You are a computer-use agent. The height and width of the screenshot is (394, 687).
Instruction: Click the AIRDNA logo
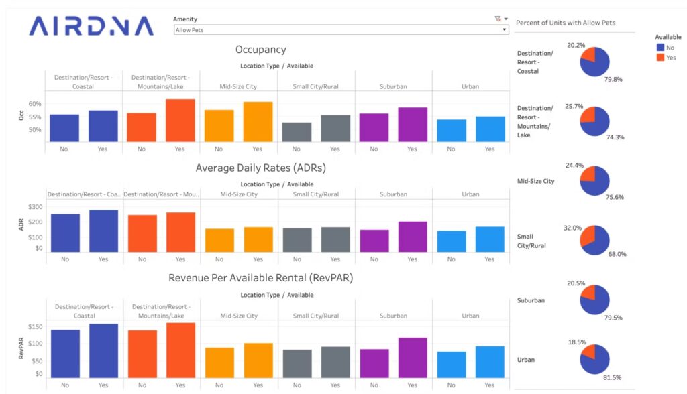[91, 26]
